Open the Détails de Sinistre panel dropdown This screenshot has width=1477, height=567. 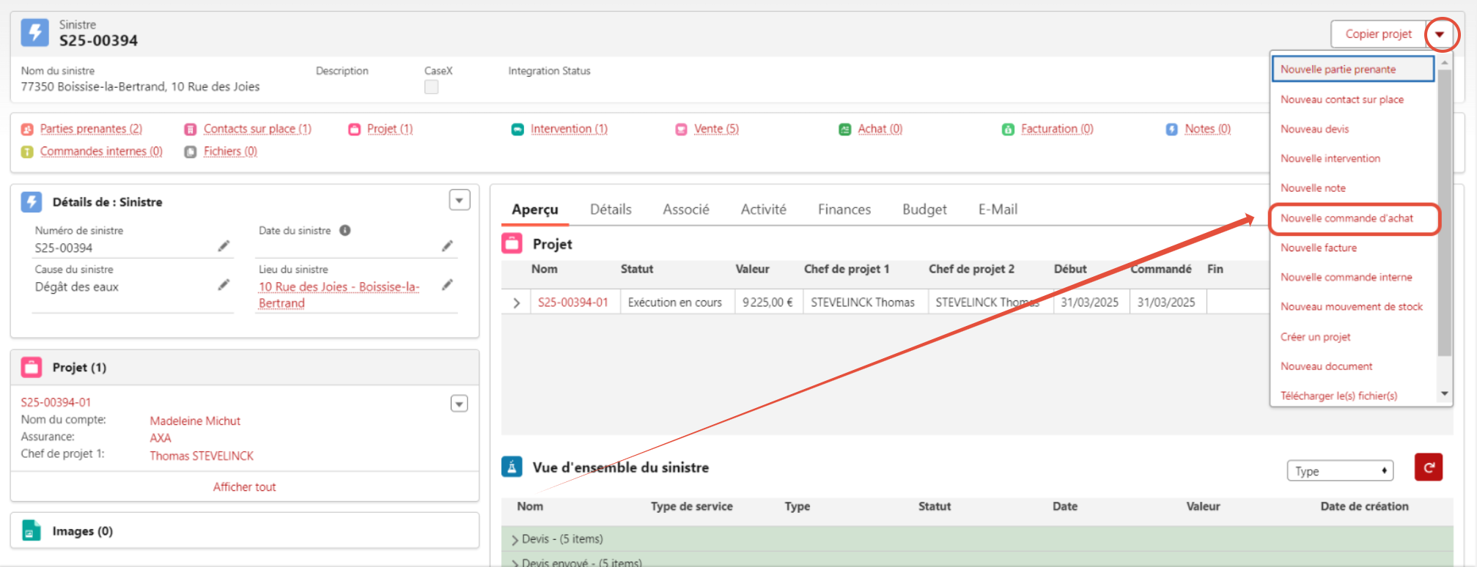[460, 200]
